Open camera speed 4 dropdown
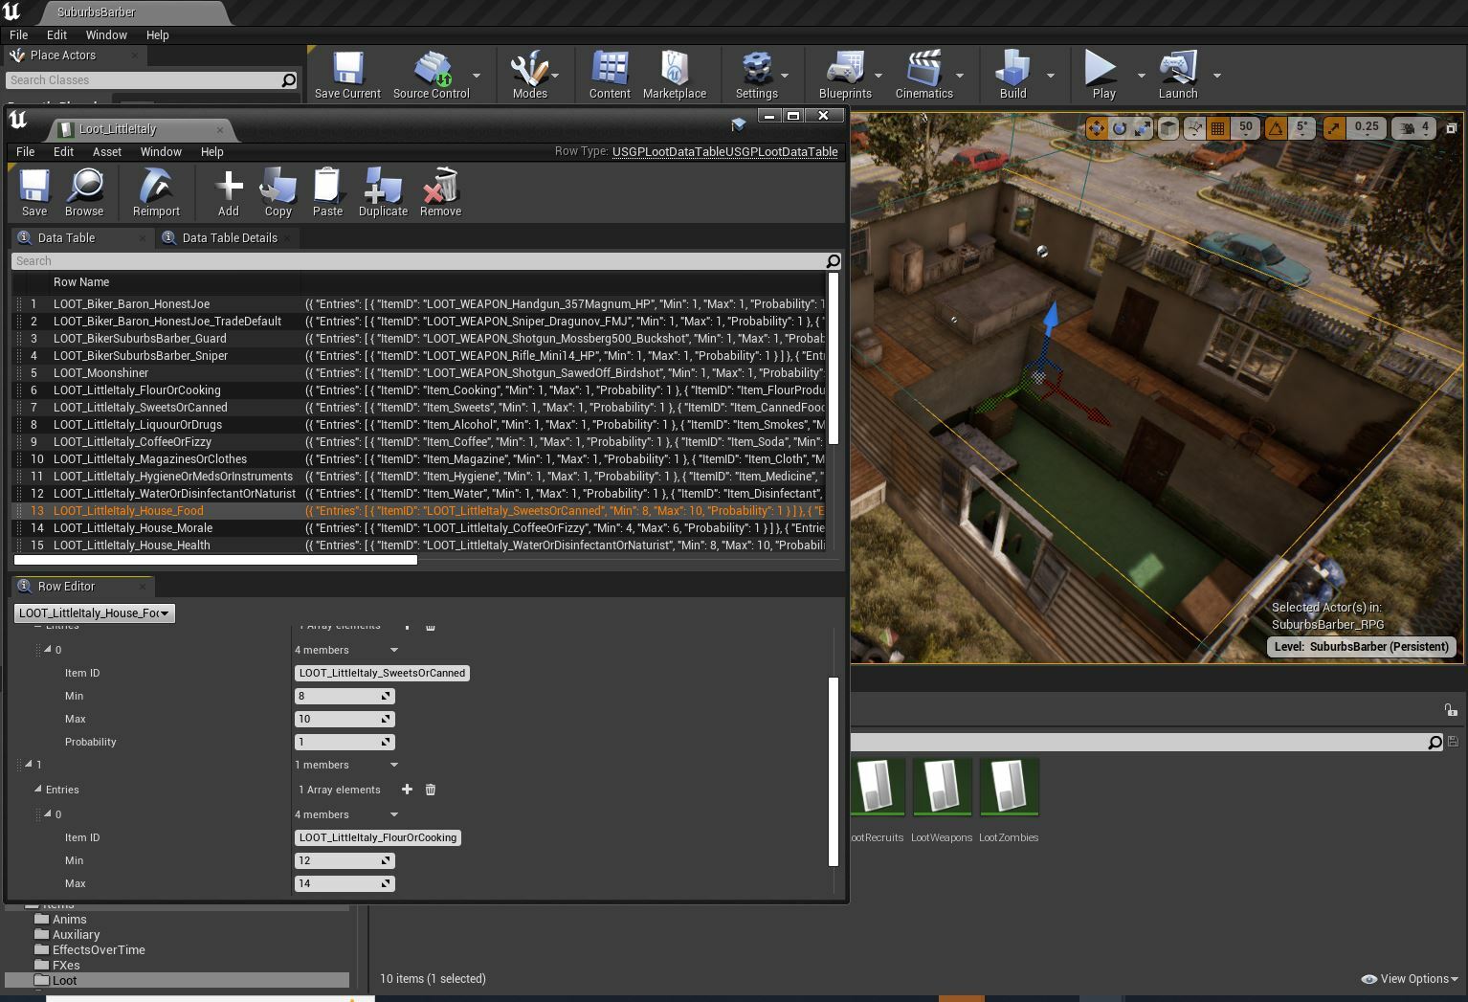Viewport: 1468px width, 1002px height. (x=1413, y=127)
